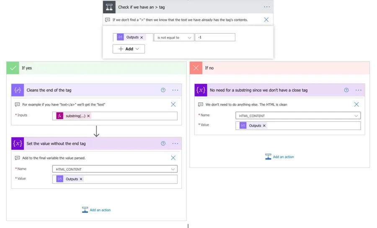This screenshot has height=228, width=377.
Task: Open ellipsis menu for Set the value without the end tag
Action: click(175, 143)
